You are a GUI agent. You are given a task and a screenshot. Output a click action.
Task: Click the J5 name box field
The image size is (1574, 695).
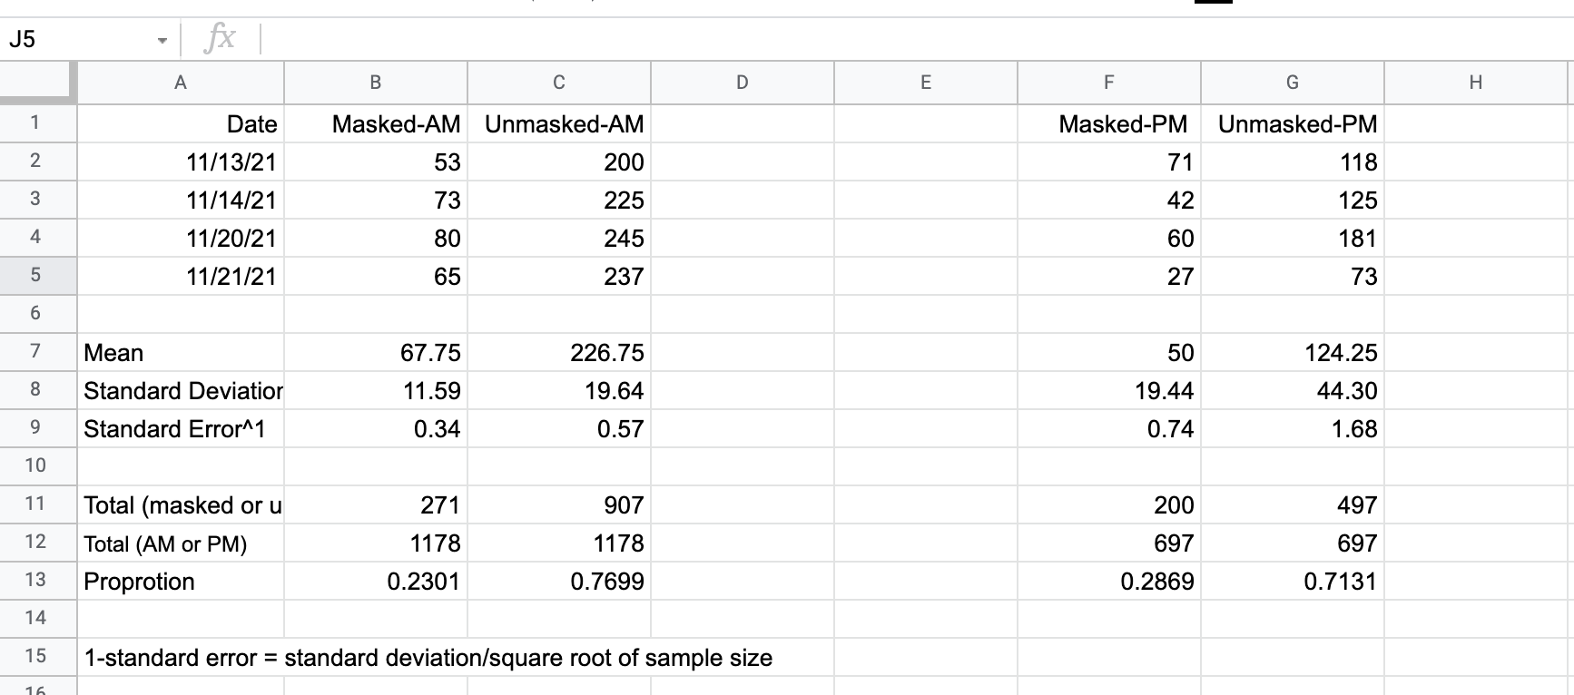[x=73, y=39]
